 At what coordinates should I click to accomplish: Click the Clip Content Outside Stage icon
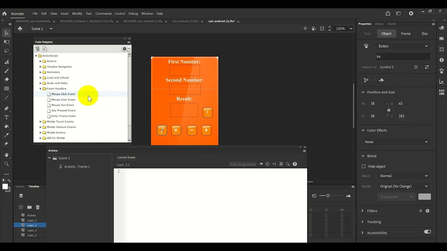click(322, 29)
